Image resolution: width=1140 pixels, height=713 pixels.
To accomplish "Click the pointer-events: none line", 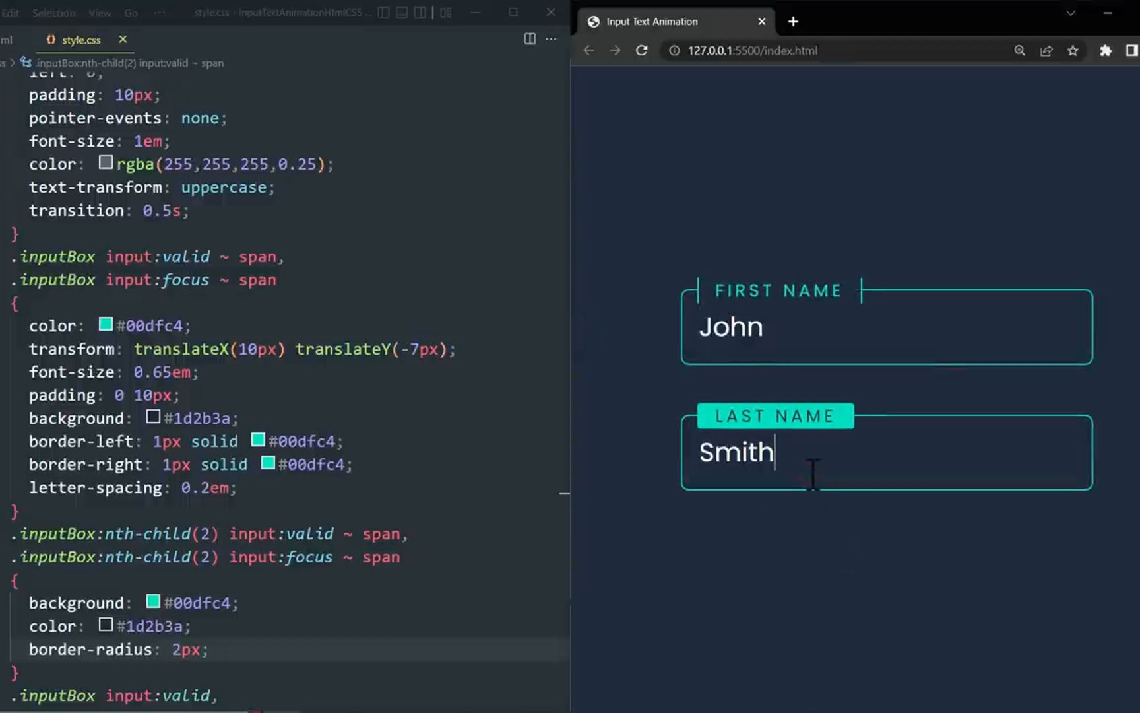I will (x=128, y=118).
